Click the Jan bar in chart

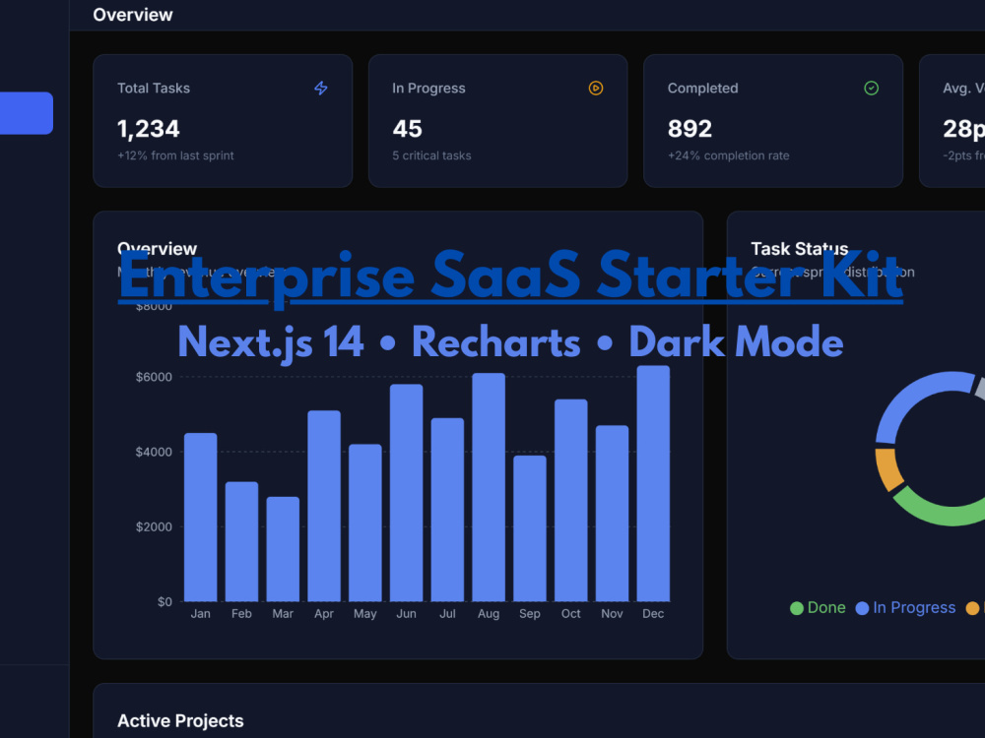point(200,518)
